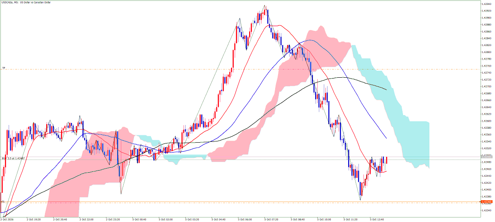Click the 5 Oct 08:40 time label
The height and width of the screenshot is (222, 495).
click(298, 220)
